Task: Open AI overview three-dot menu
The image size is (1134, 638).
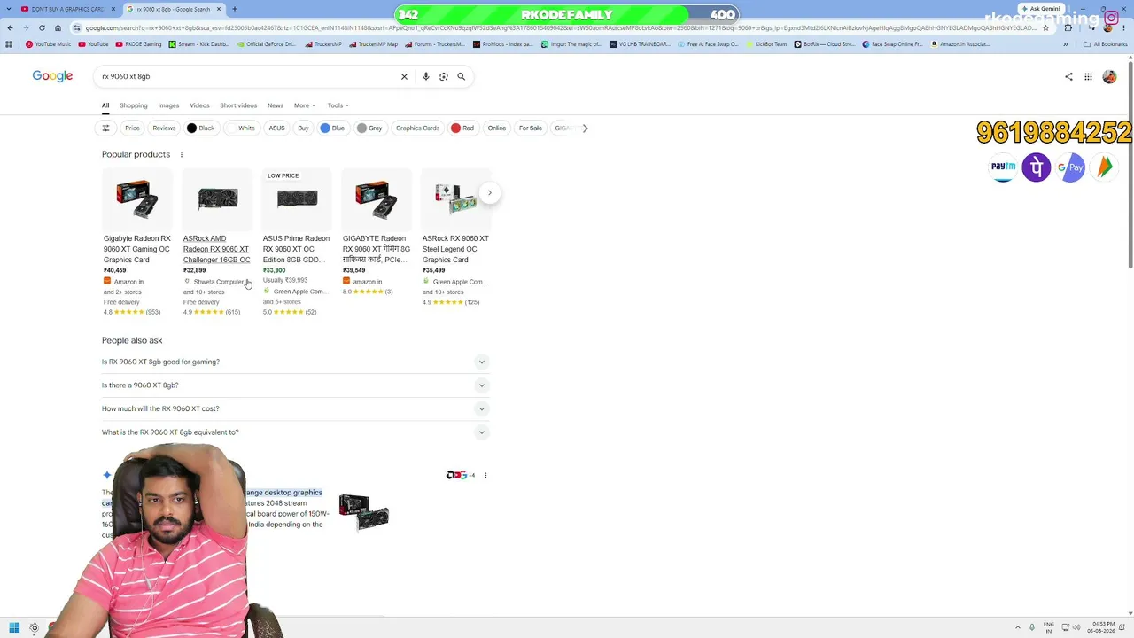Action: point(485,476)
